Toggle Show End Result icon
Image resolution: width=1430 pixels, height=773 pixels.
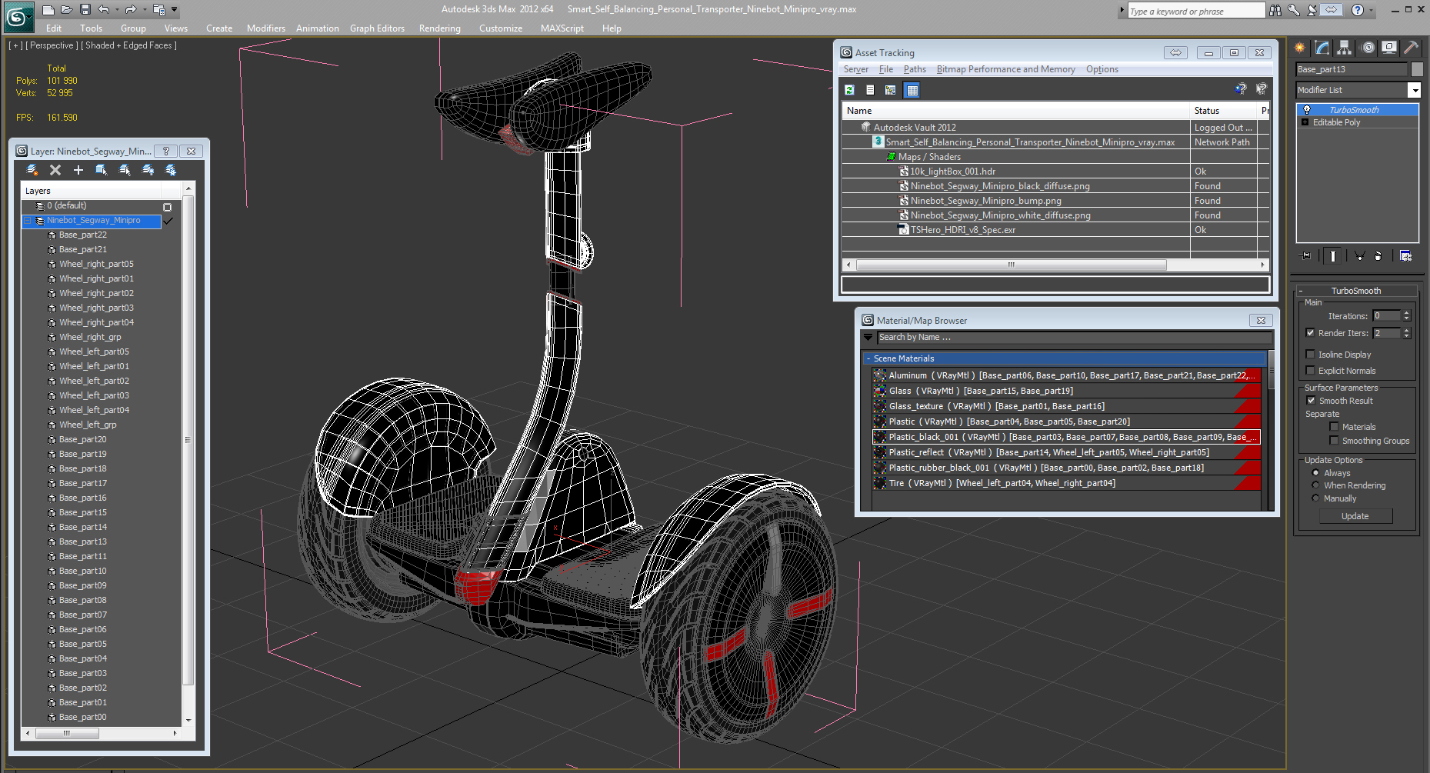click(1333, 256)
